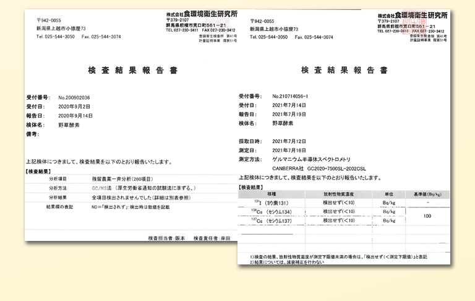Click the date 2020年9月2日
The height and width of the screenshot is (301, 475).
point(74,107)
